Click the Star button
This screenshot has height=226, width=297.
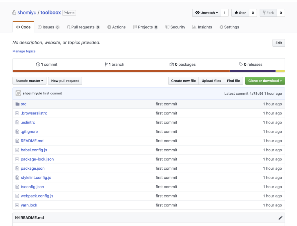click(x=240, y=13)
